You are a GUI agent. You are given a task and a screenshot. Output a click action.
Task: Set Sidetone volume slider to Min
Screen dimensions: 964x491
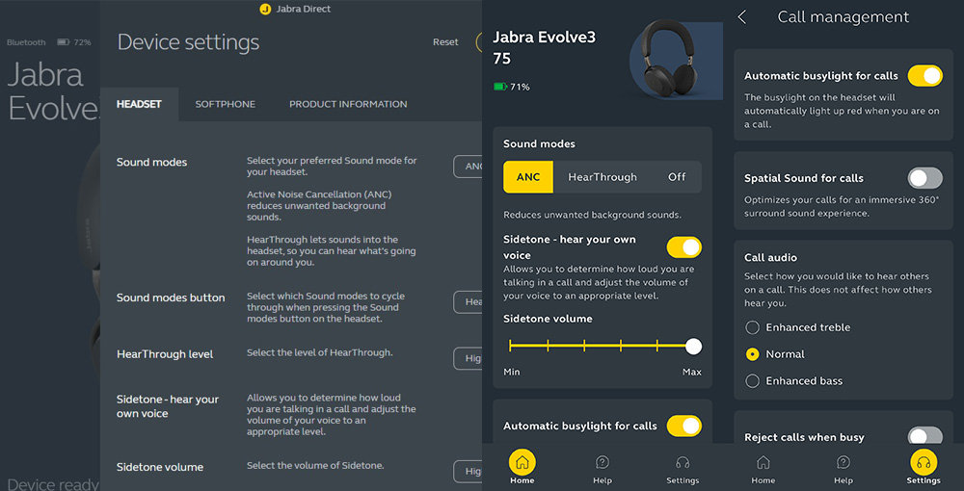click(510, 347)
